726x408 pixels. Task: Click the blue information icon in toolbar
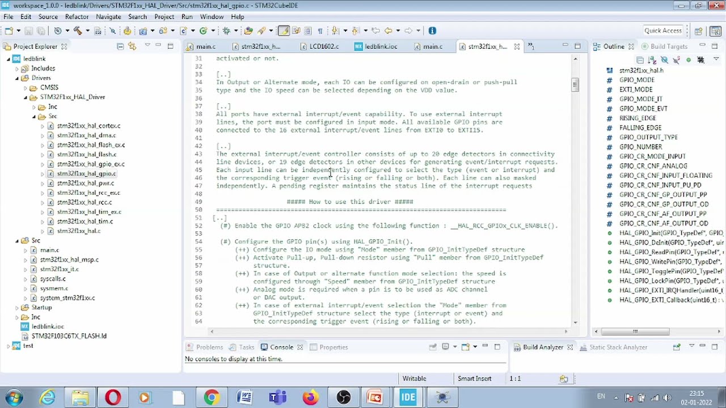click(432, 30)
